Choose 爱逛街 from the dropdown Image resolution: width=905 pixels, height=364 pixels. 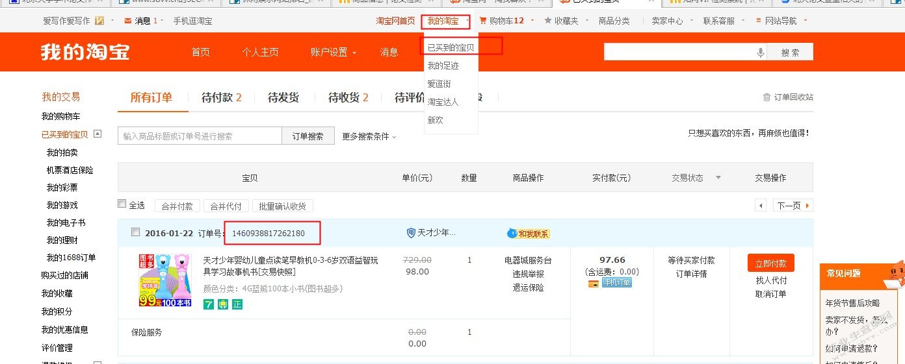439,84
